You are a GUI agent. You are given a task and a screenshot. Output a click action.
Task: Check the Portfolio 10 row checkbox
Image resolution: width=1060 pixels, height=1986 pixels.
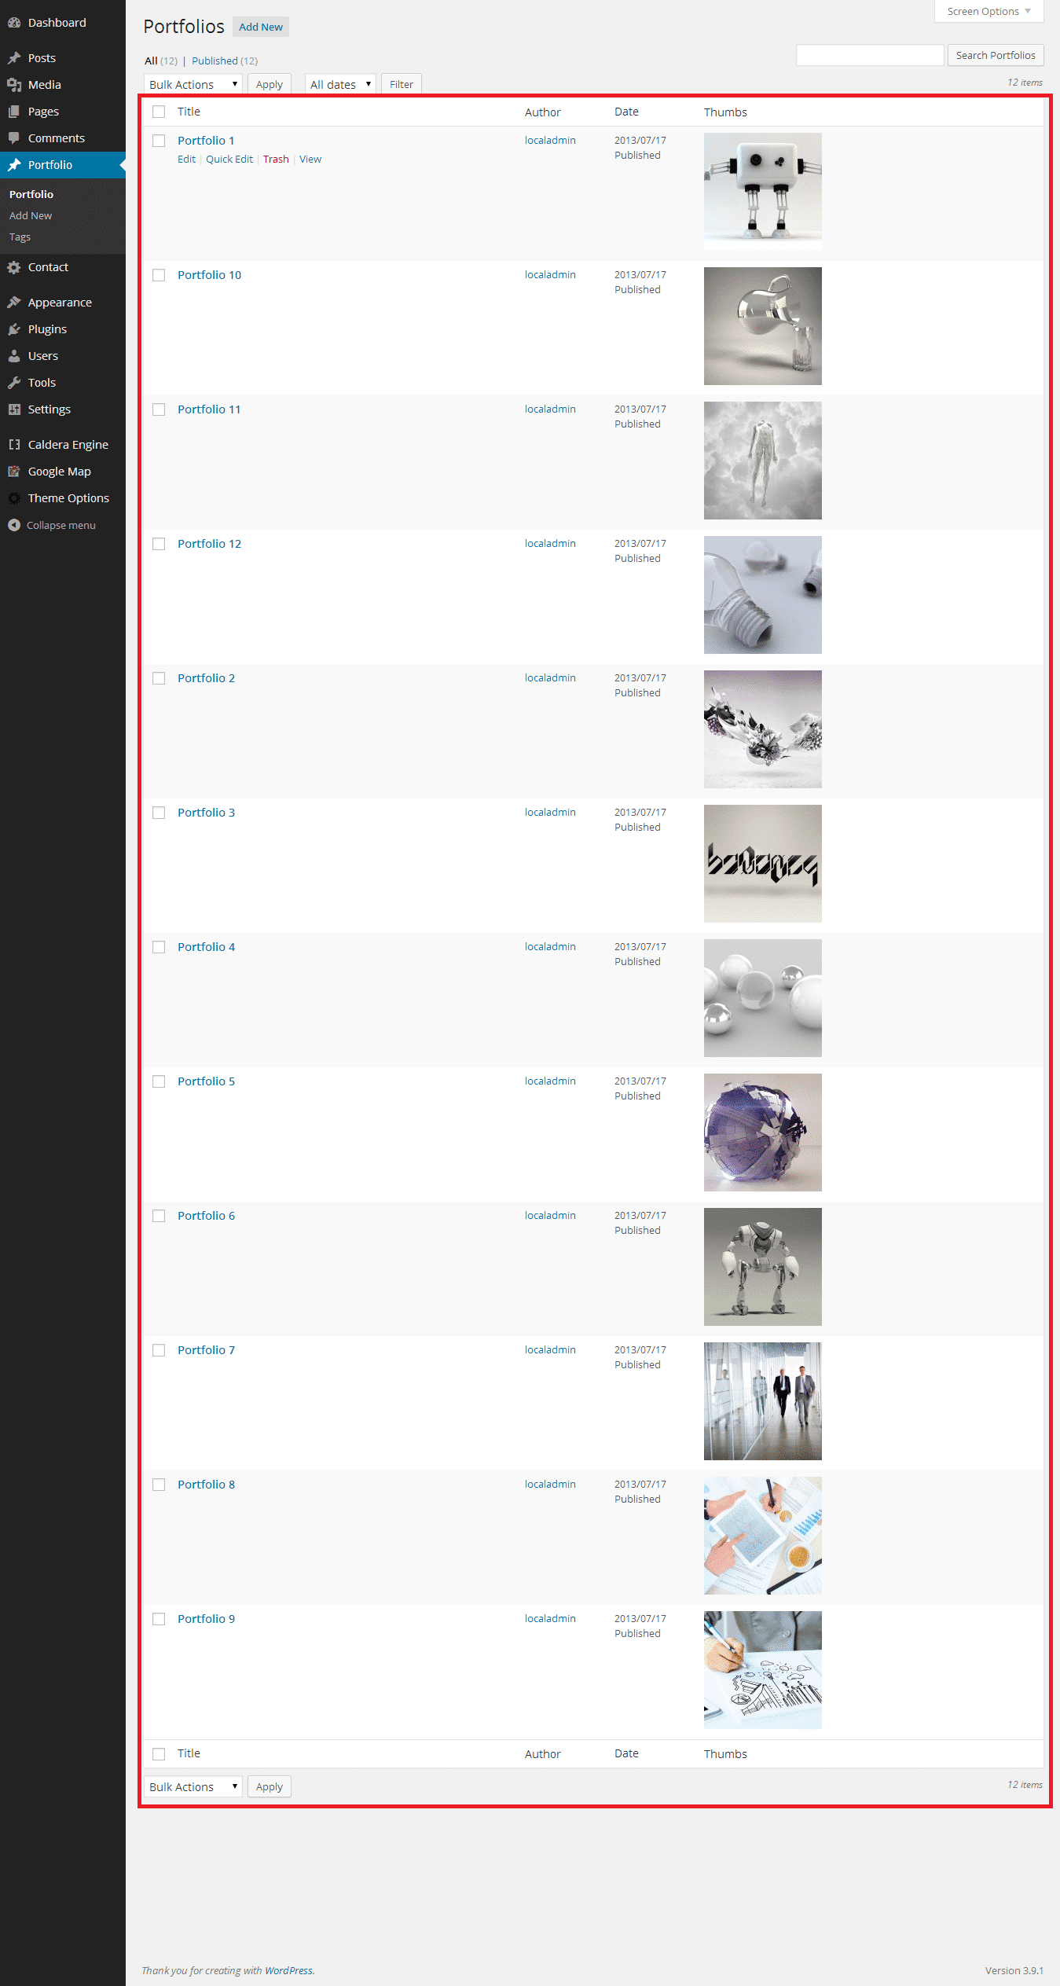coord(159,275)
